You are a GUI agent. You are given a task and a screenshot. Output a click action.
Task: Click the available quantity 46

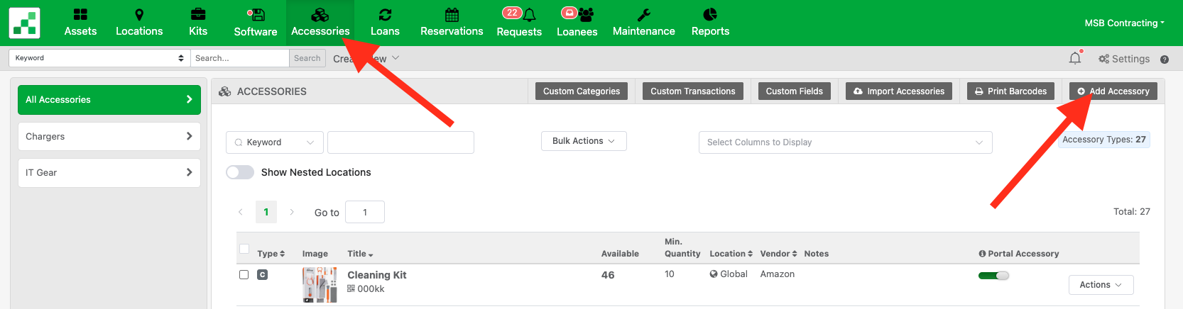[608, 275]
